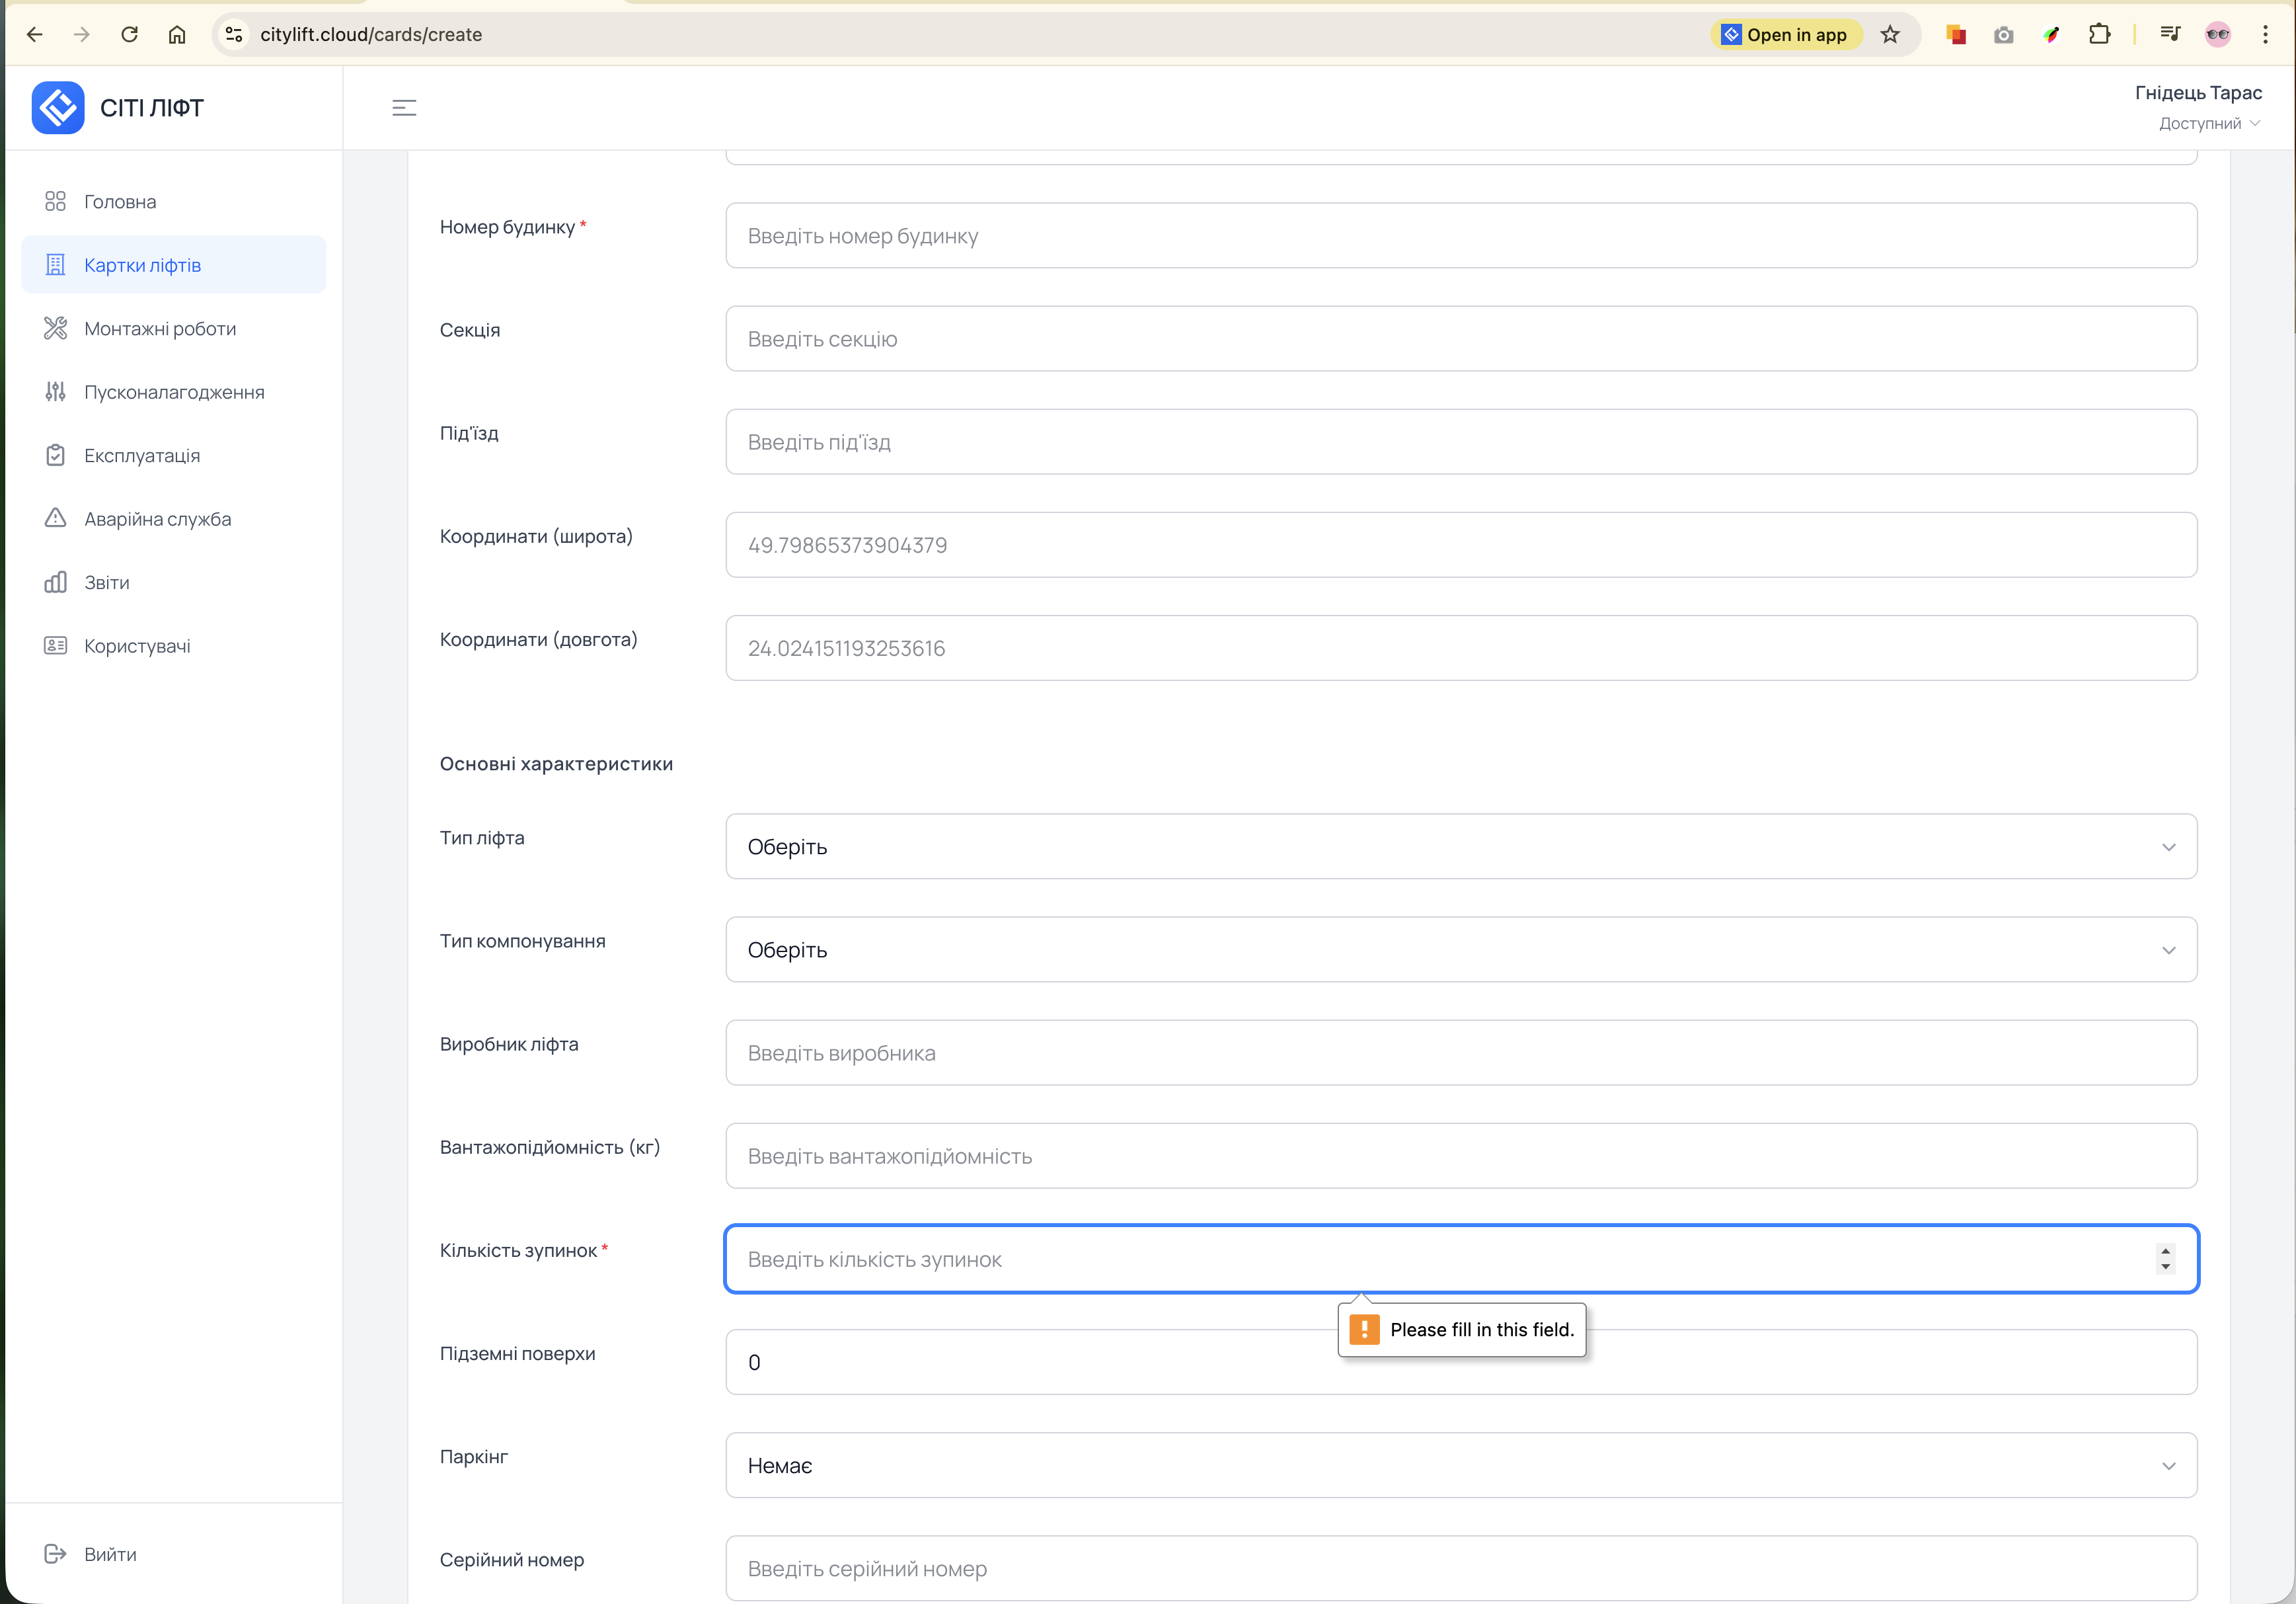
Task: Bookmark page with star icon
Action: click(1889, 35)
